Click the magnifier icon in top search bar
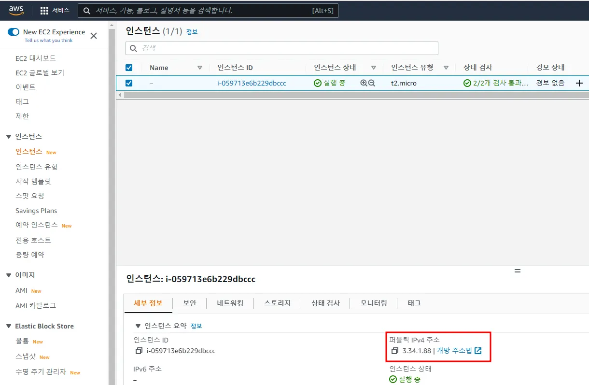589x385 pixels. coord(86,10)
